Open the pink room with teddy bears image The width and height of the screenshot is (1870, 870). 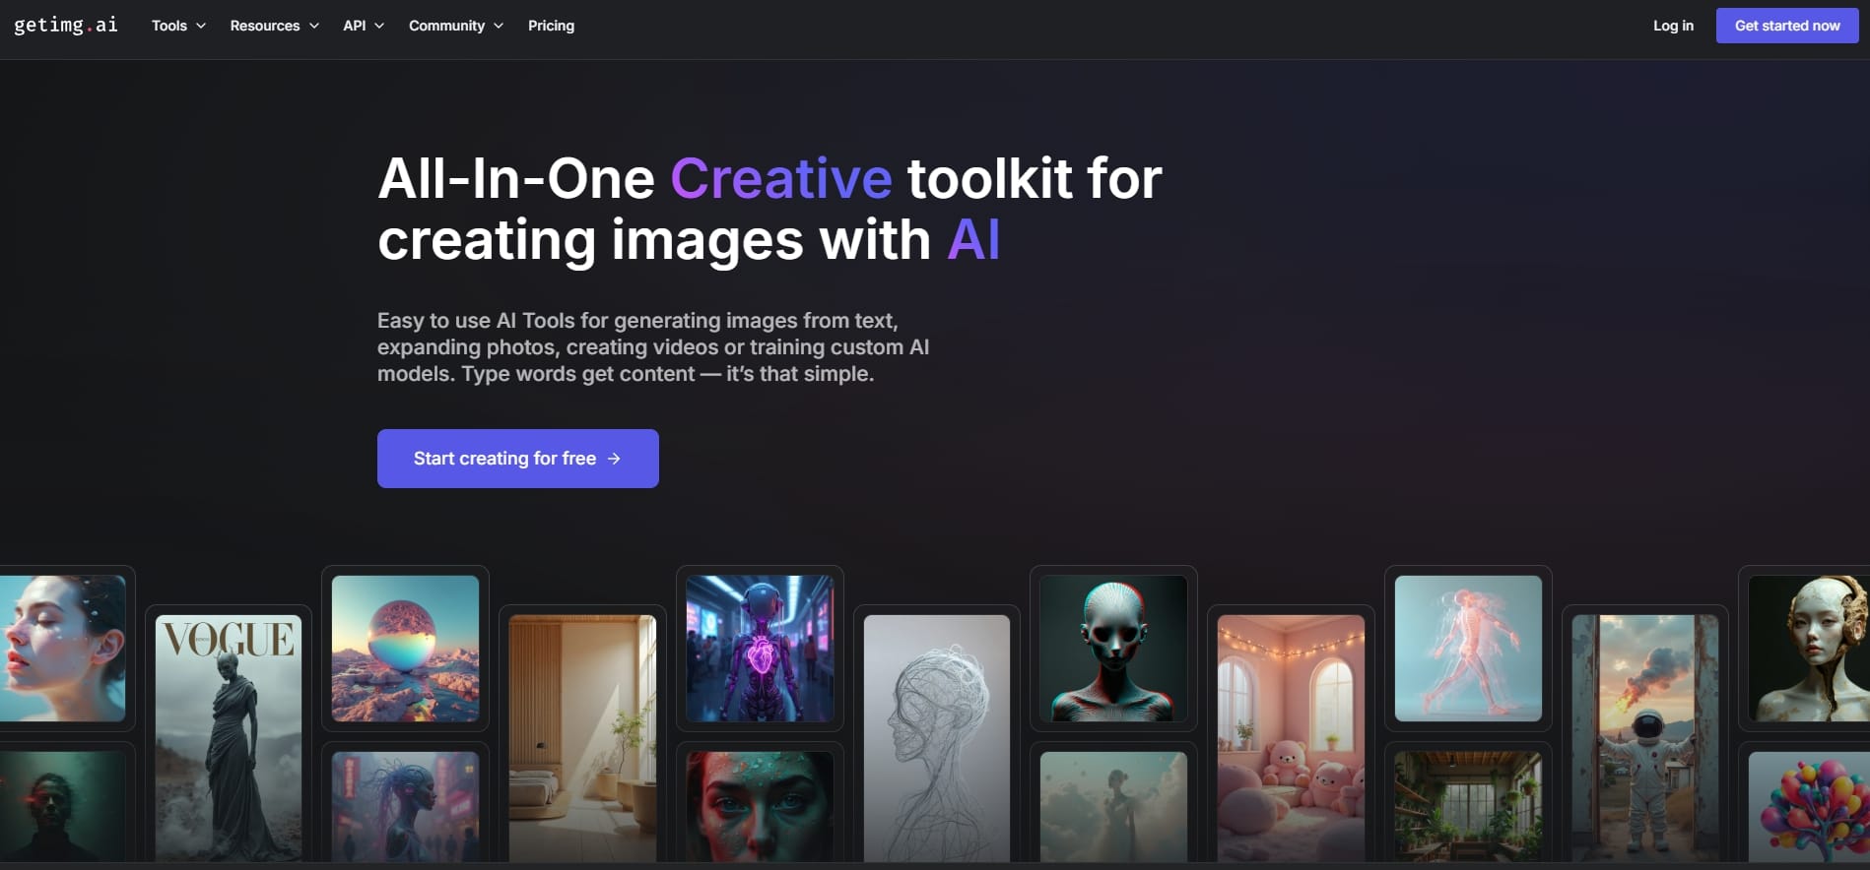(1291, 738)
